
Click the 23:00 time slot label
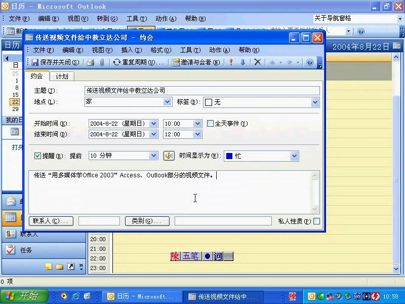tap(98, 268)
